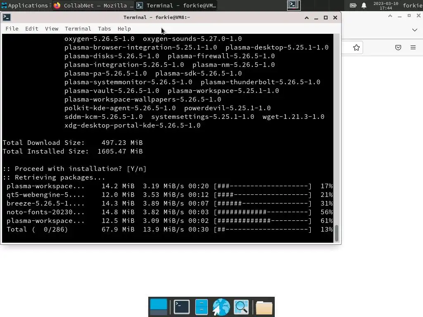Click the terminal icon in window title bar

click(x=7, y=17)
